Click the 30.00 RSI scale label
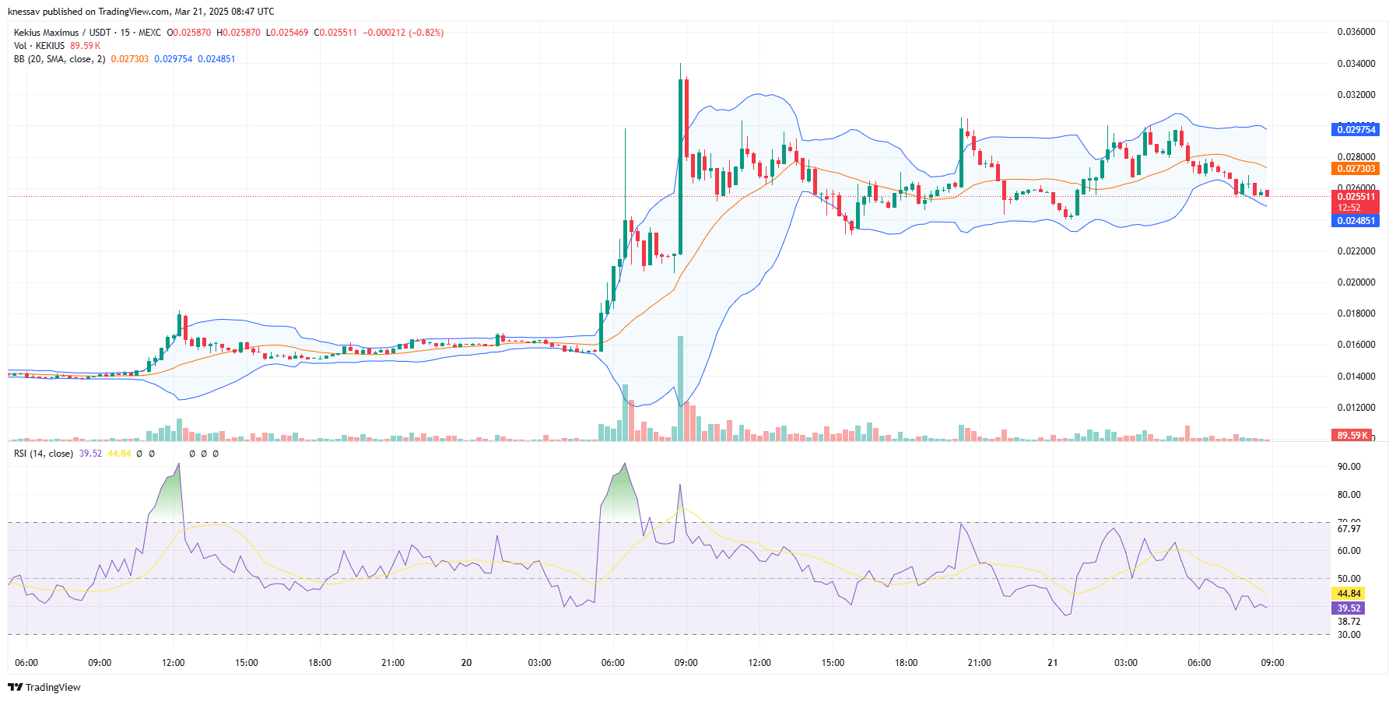The height and width of the screenshot is (701, 1396). (1349, 635)
